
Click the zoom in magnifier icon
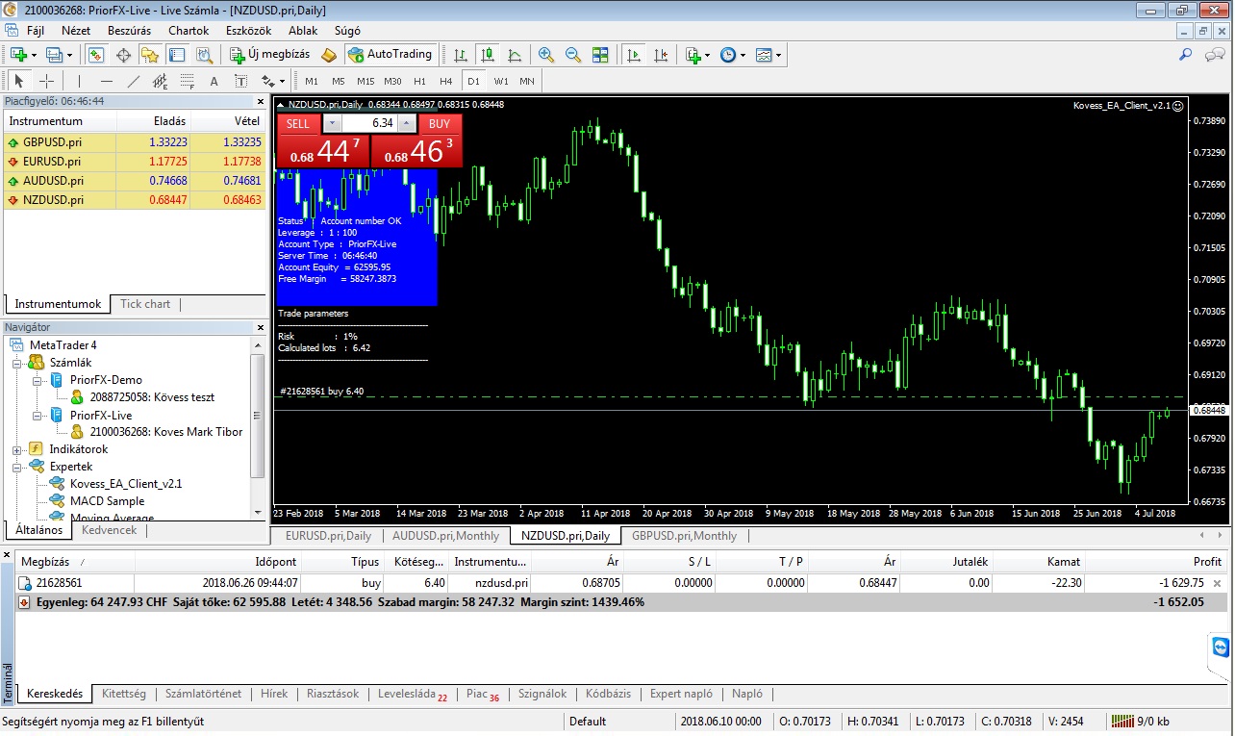click(x=546, y=55)
